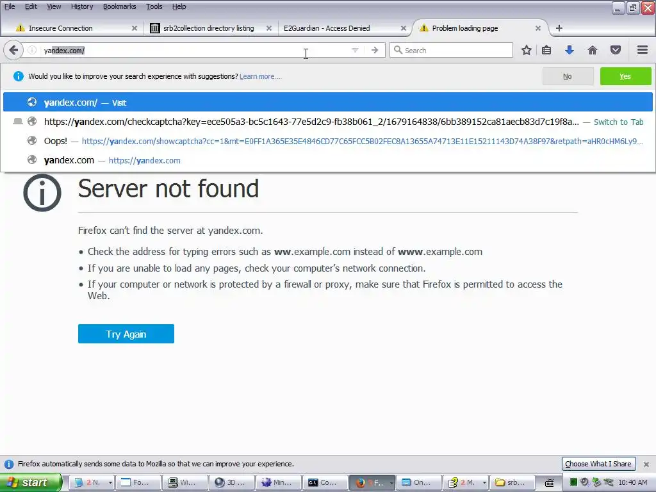
Task: Close the srb2collection directory listing tab
Action: (269, 28)
